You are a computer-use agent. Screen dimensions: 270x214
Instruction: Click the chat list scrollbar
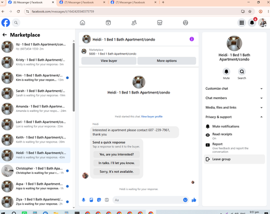pos(73,77)
